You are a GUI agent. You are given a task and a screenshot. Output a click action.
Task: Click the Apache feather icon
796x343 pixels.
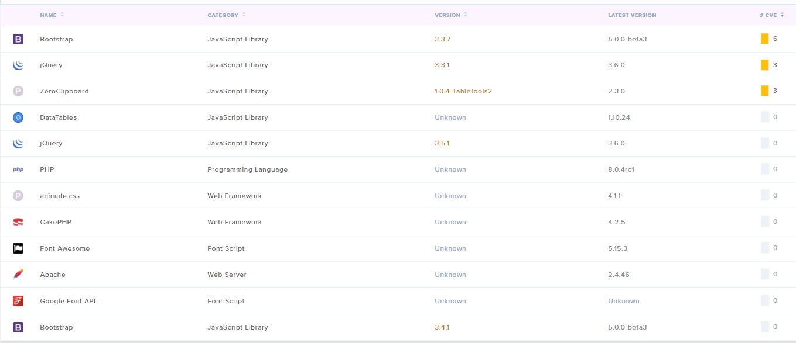click(x=18, y=275)
